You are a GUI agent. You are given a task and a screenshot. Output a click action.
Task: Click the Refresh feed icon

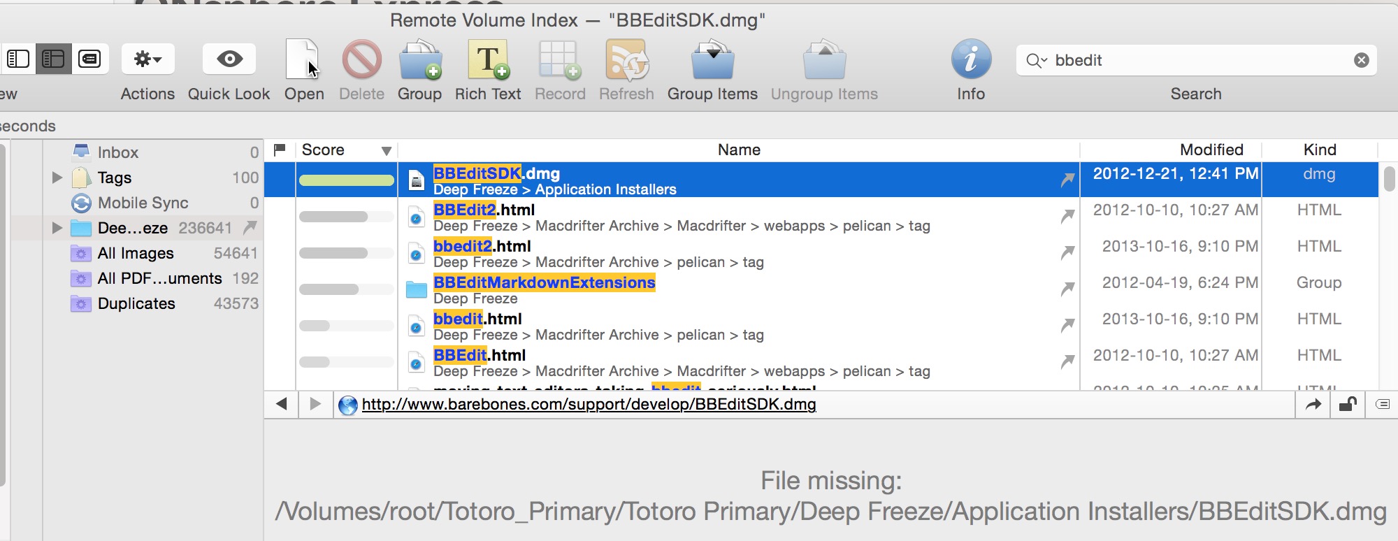click(626, 59)
